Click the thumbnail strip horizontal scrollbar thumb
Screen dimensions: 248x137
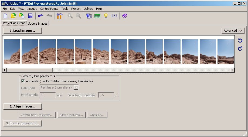pyautogui.click(x=30, y=70)
